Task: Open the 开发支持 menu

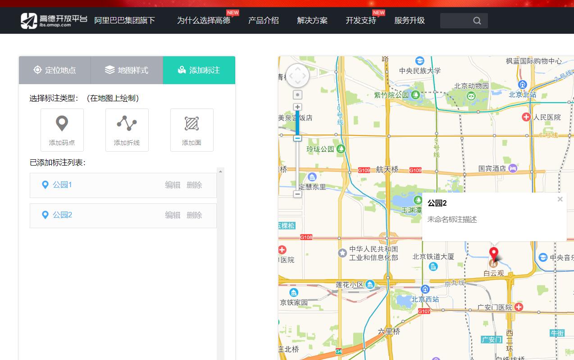Action: (361, 21)
